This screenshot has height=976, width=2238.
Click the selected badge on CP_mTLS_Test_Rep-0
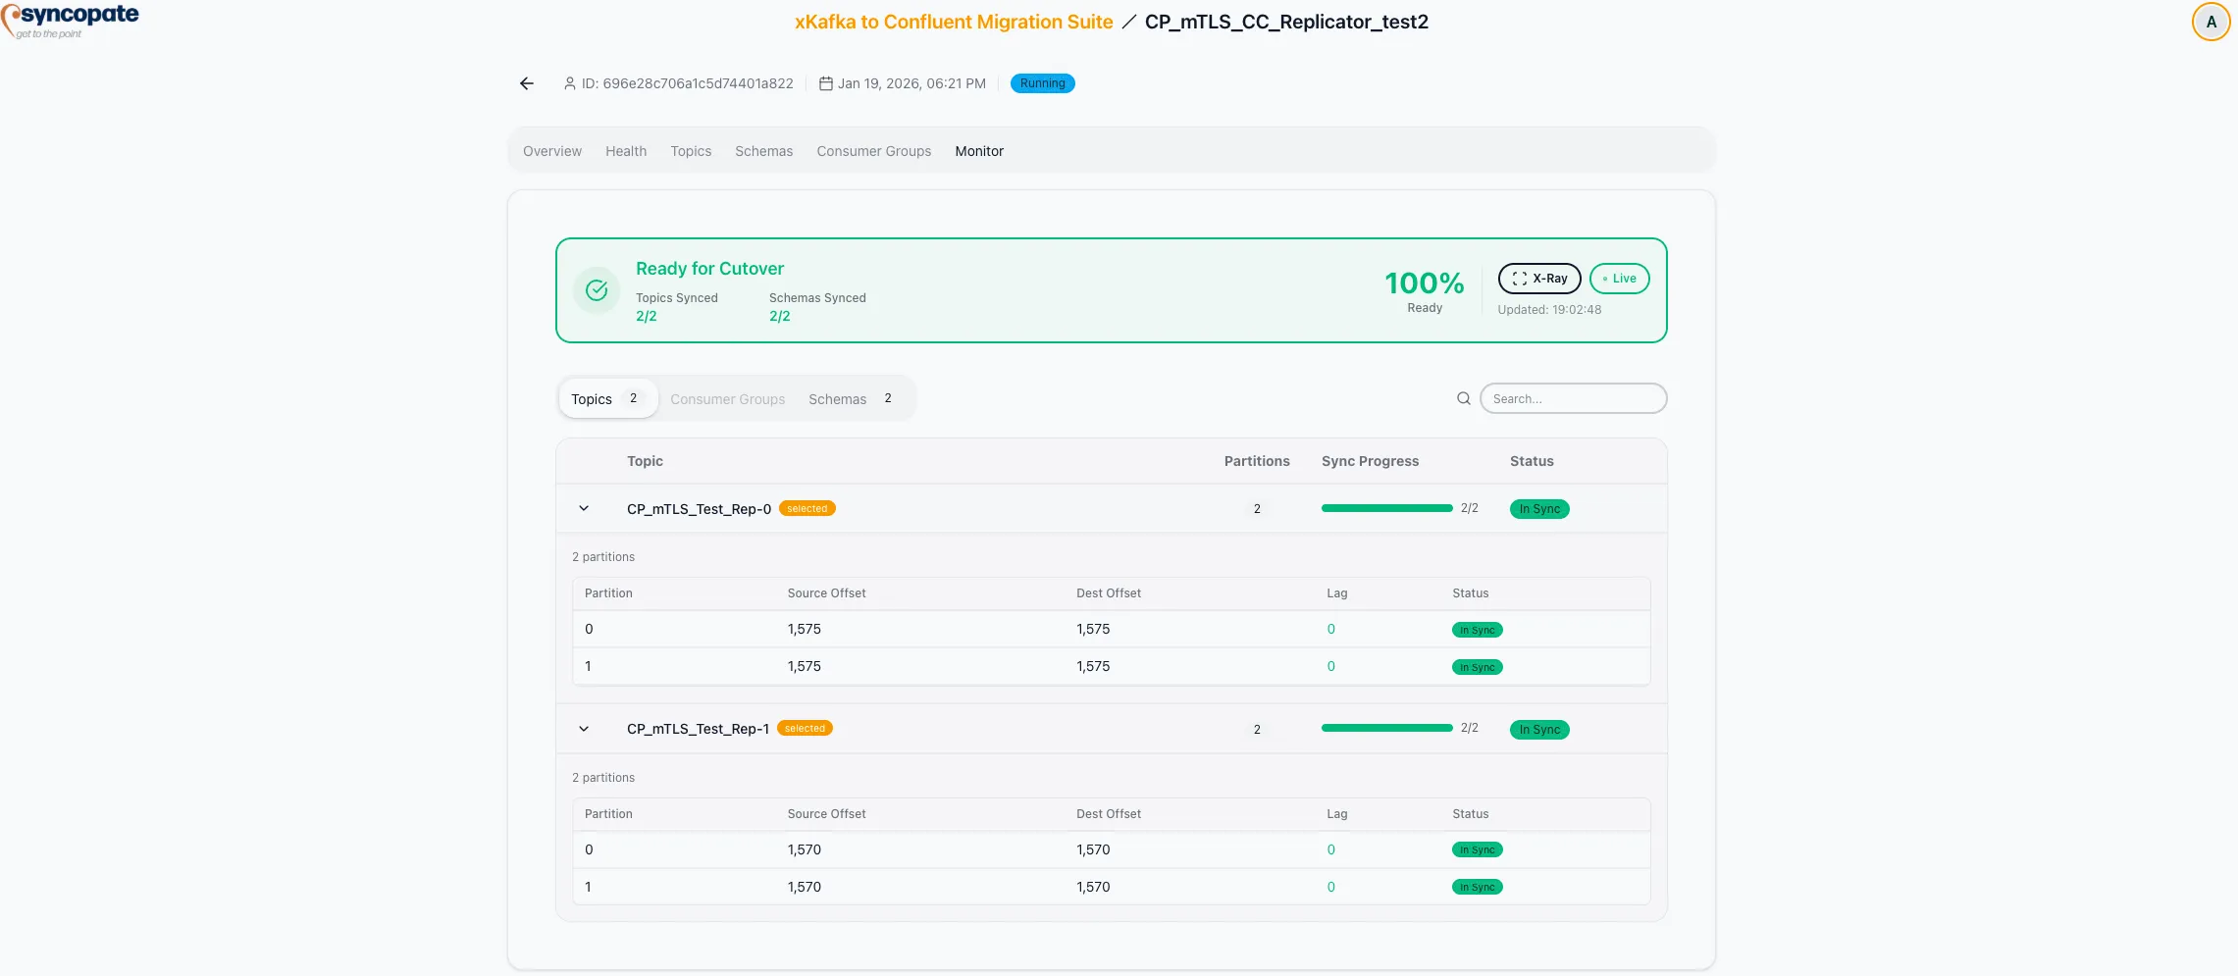tap(807, 508)
